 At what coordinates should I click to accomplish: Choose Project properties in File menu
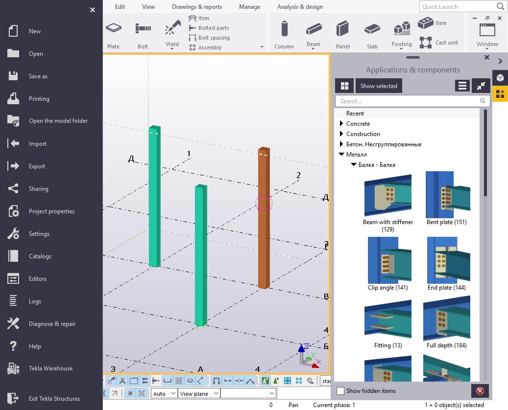pos(51,211)
